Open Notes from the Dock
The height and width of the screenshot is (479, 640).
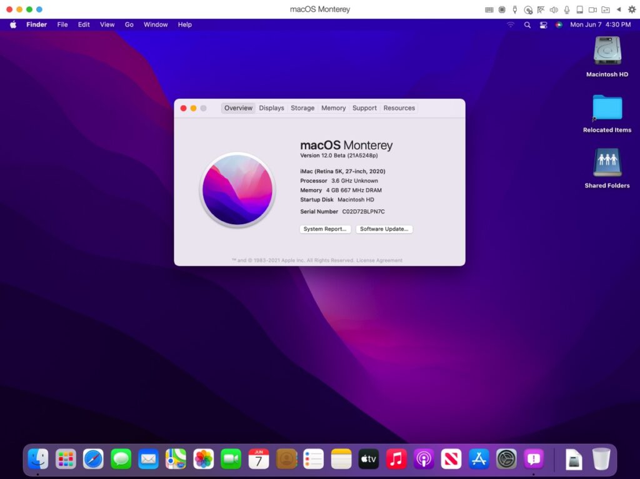(341, 459)
